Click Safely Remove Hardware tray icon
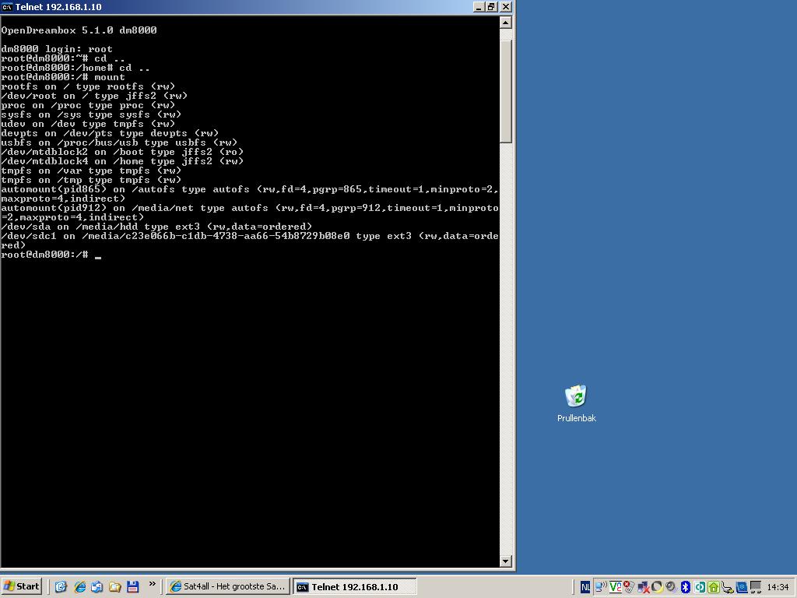 (728, 587)
